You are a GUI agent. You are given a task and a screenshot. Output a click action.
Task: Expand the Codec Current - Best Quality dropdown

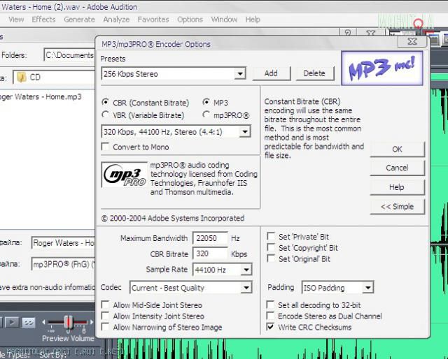click(246, 288)
